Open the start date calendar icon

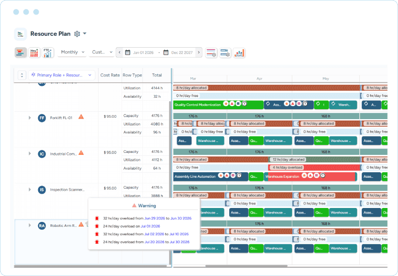tap(128, 53)
